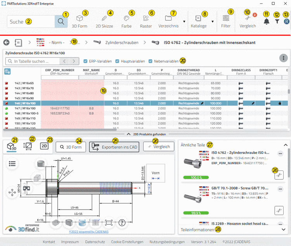Open the 3D Form search method

(x=80, y=21)
